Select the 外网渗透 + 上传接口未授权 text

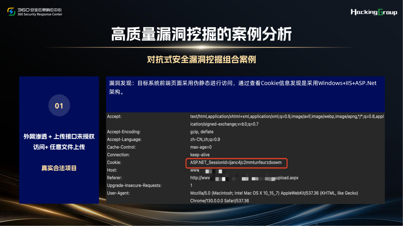click(59, 137)
